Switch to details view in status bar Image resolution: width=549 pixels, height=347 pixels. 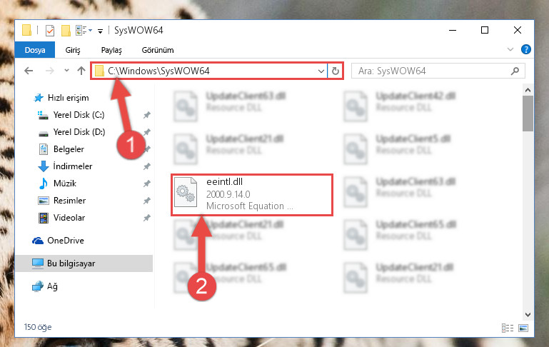tap(508, 328)
